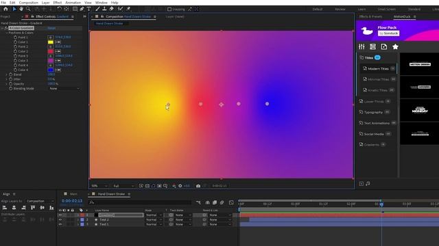Click Align bottom edges icon
Screen dimensions: 439x246
tap(51, 208)
